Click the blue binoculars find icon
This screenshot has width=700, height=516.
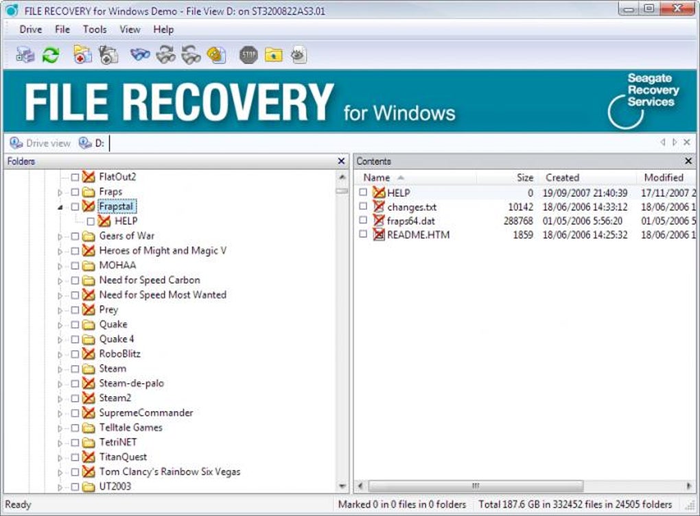pos(140,55)
